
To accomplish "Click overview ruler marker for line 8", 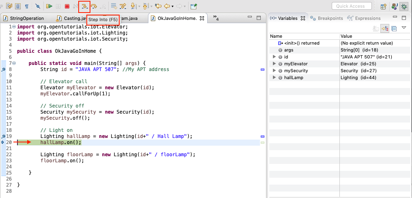I will (x=262, y=70).
